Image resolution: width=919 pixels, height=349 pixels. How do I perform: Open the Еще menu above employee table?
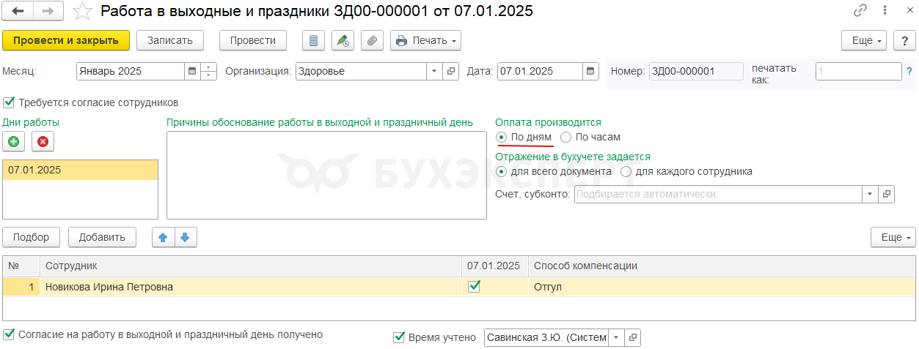pyautogui.click(x=893, y=237)
